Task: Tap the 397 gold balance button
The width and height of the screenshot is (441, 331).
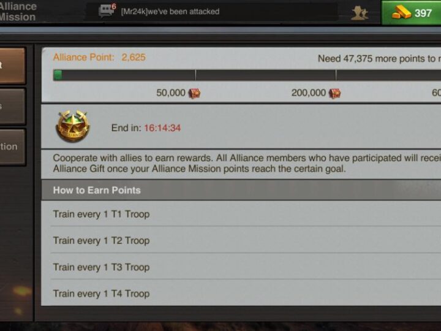Action: 411,13
